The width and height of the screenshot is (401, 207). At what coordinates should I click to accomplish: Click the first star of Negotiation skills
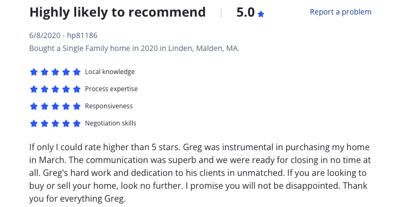34,123
